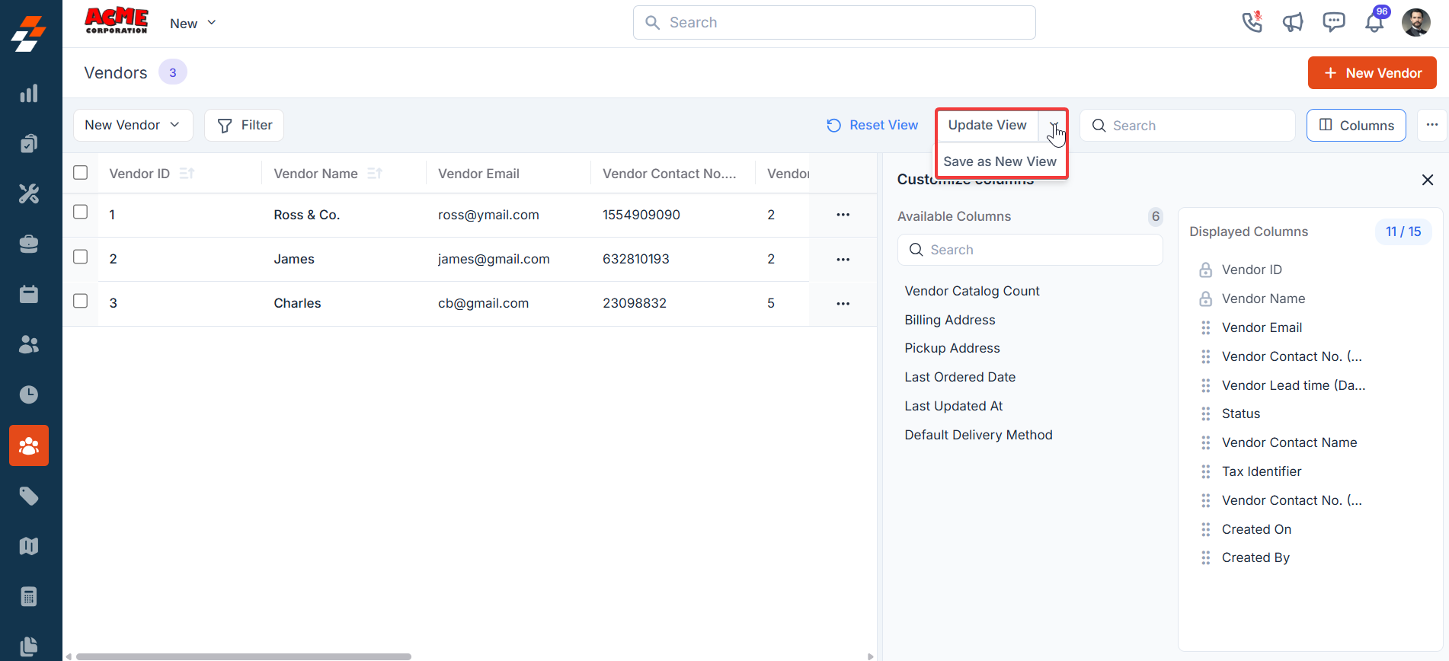Image resolution: width=1449 pixels, height=661 pixels.
Task: Click the Vendor Email column header
Action: (x=478, y=174)
